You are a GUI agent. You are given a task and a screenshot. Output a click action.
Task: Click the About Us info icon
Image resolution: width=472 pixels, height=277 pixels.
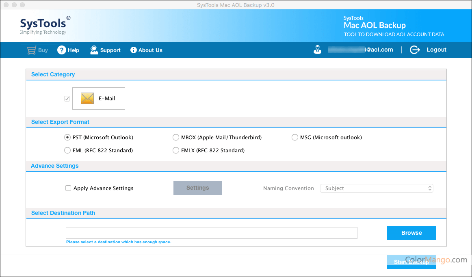pos(133,50)
